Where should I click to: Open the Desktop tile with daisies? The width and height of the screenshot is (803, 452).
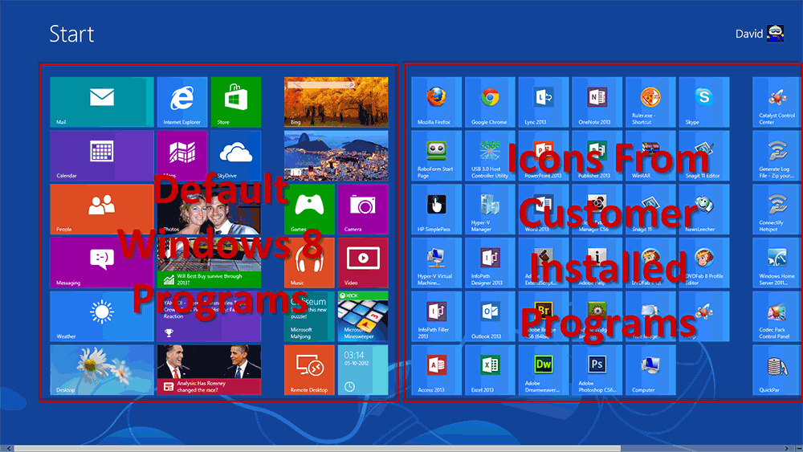click(102, 369)
